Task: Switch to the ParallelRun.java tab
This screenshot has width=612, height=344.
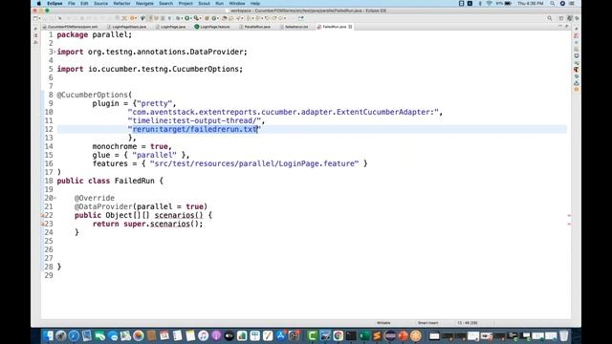Action: pos(254,27)
